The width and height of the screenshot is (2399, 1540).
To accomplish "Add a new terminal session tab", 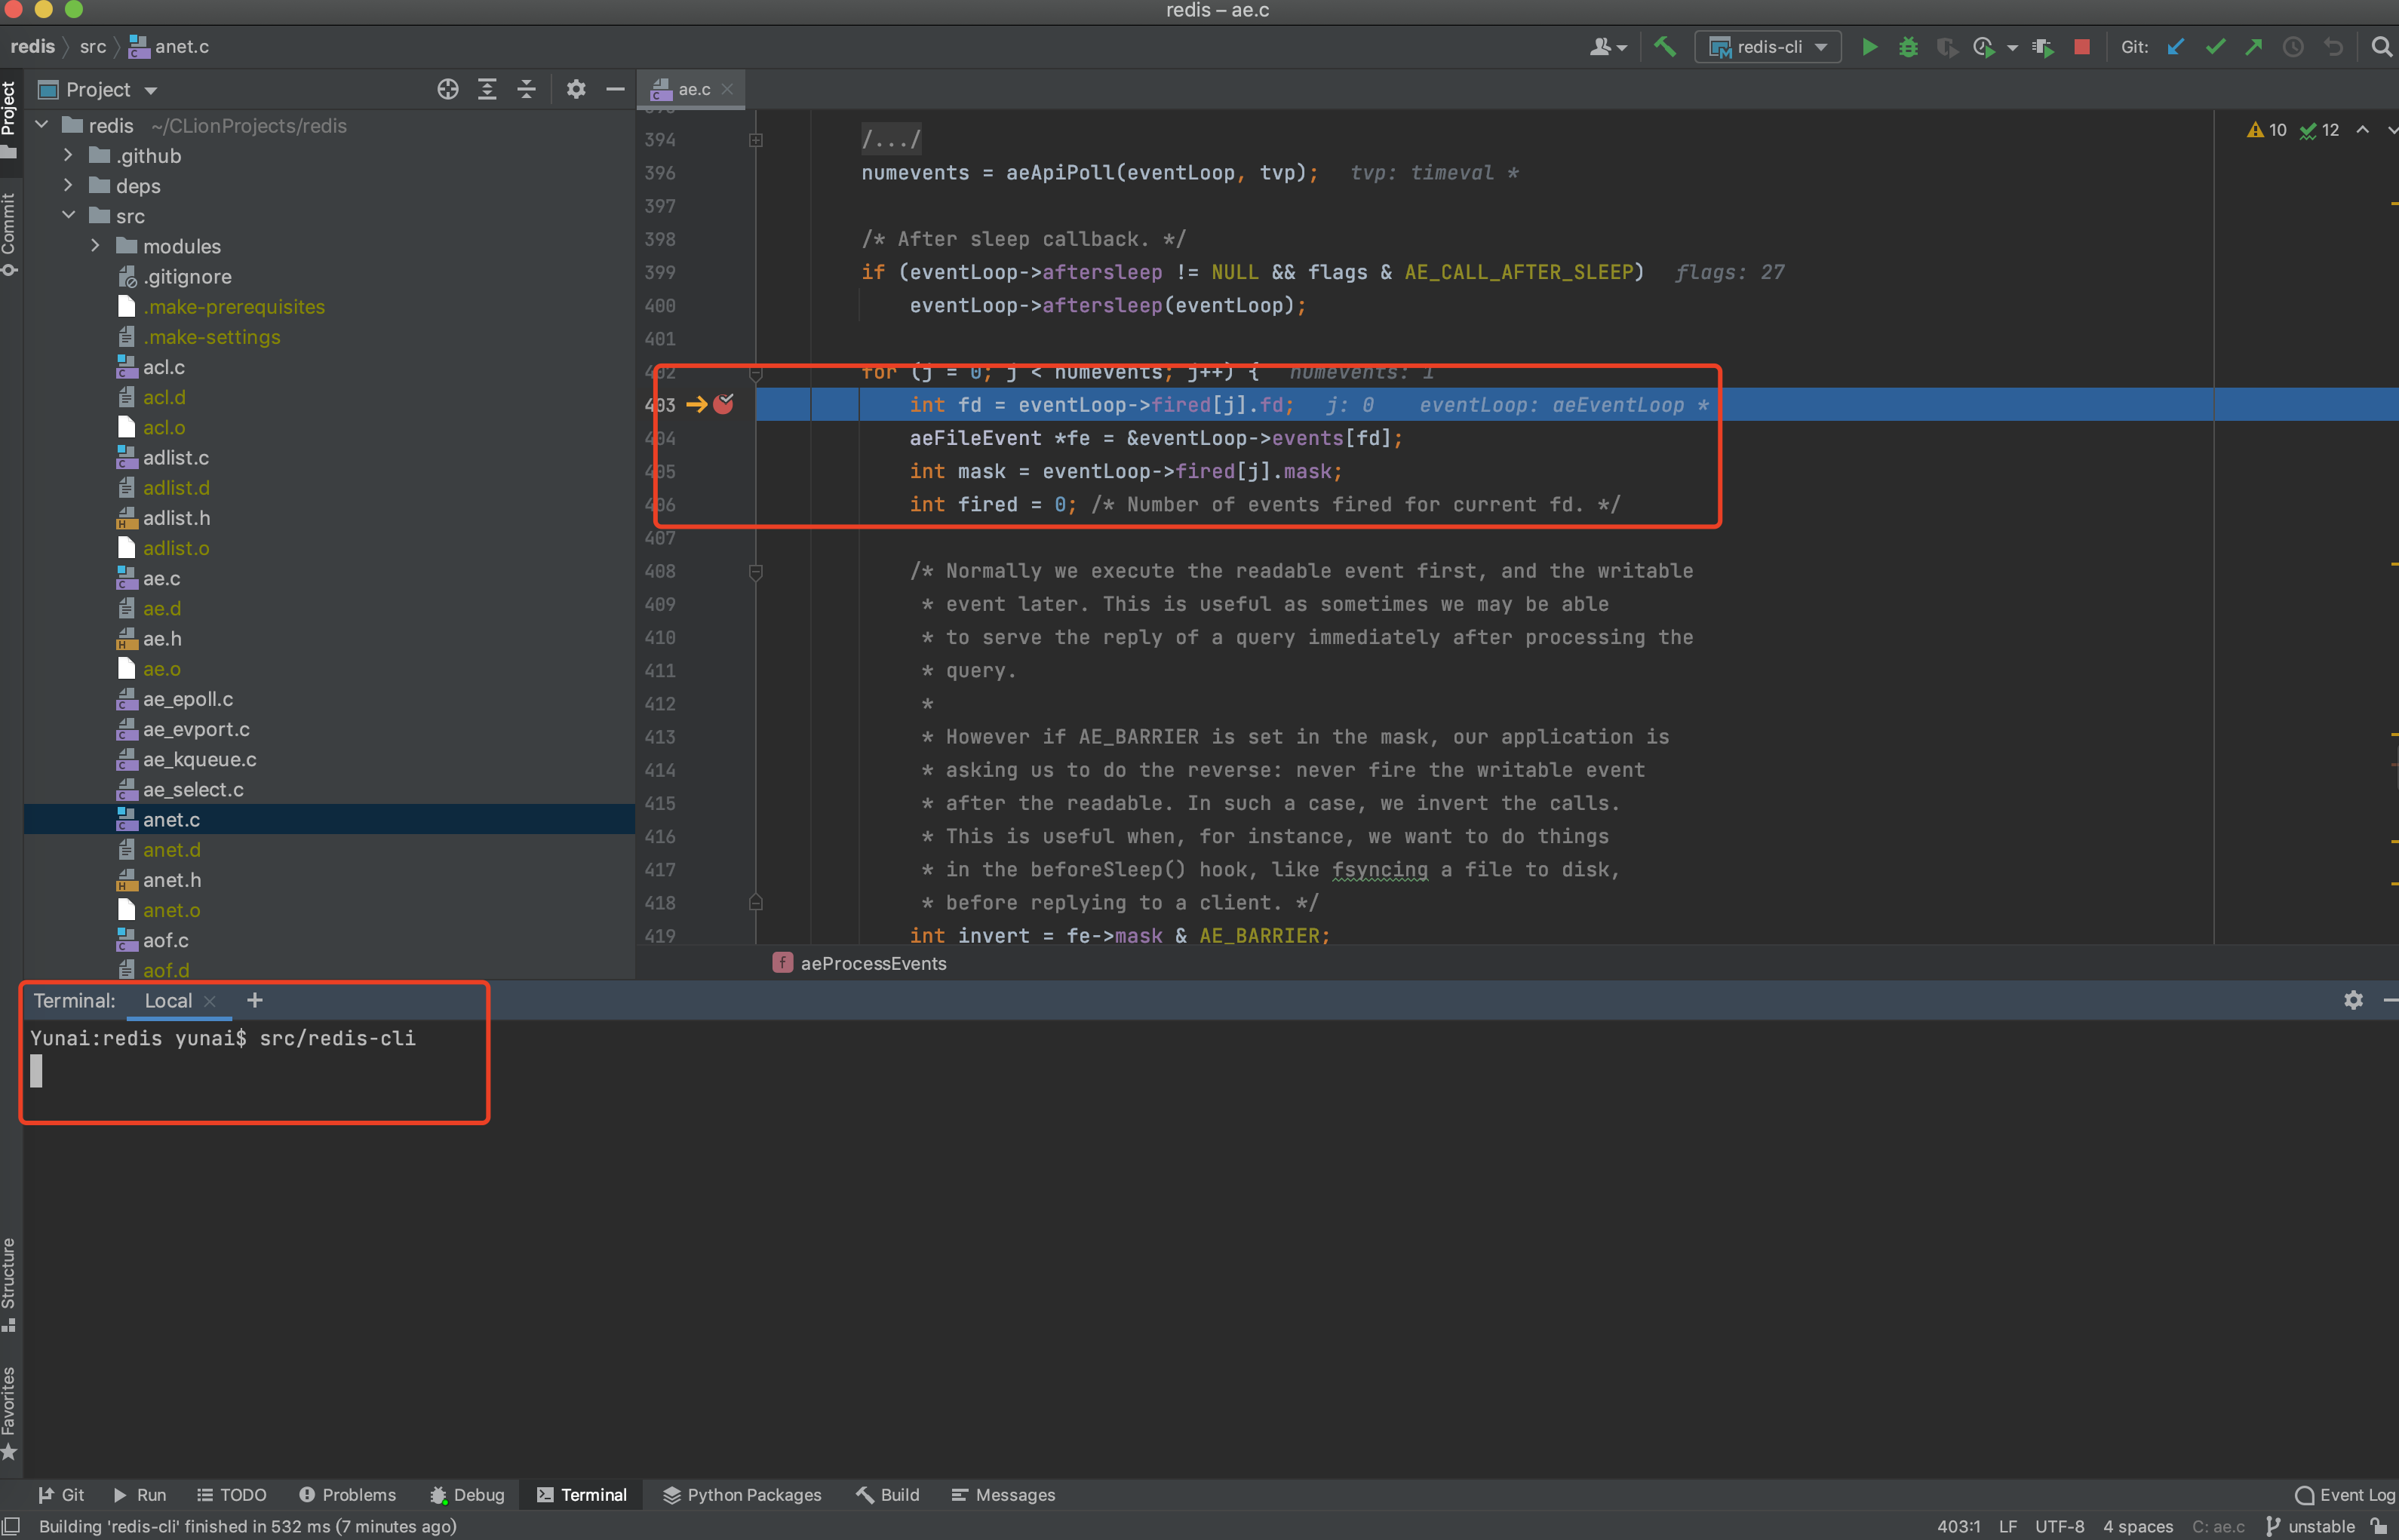I will tap(254, 1000).
